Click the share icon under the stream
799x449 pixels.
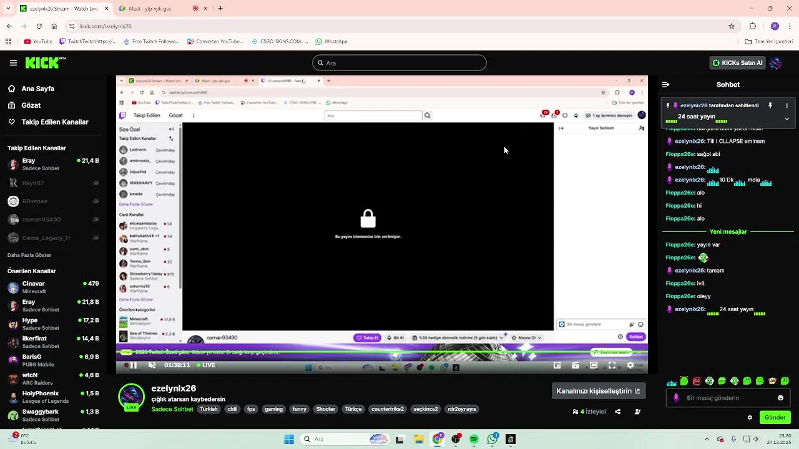pyautogui.click(x=617, y=412)
